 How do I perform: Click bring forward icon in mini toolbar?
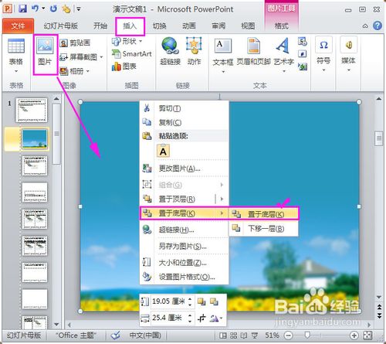click(x=201, y=301)
